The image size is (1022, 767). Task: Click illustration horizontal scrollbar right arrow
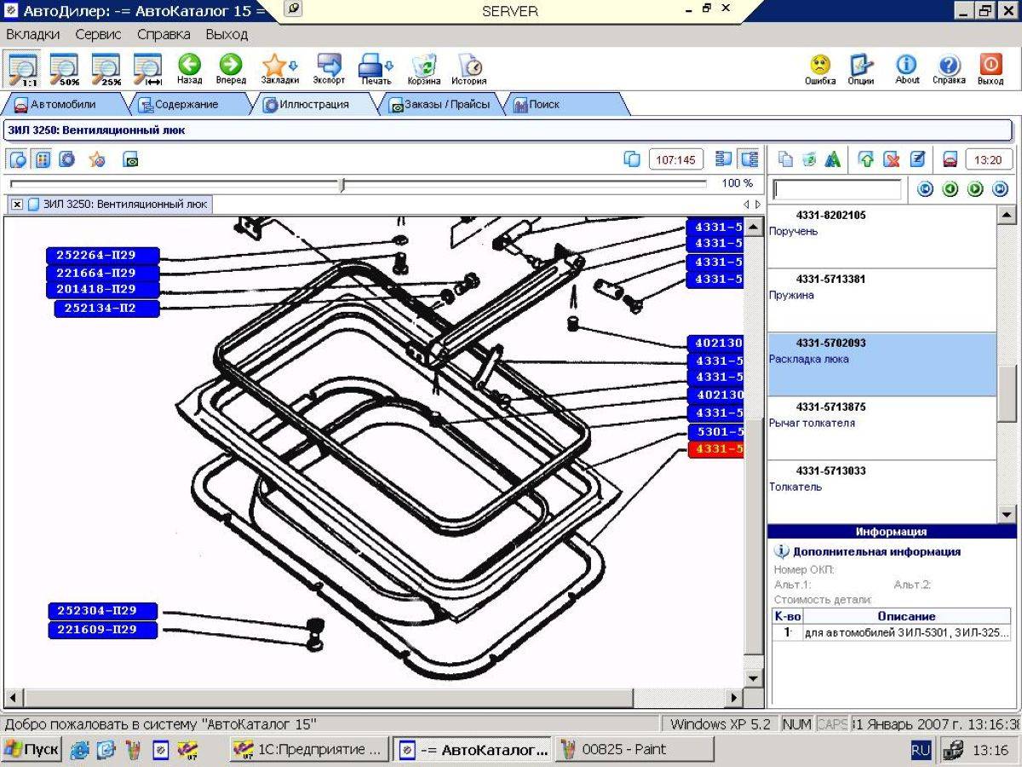pos(734,697)
